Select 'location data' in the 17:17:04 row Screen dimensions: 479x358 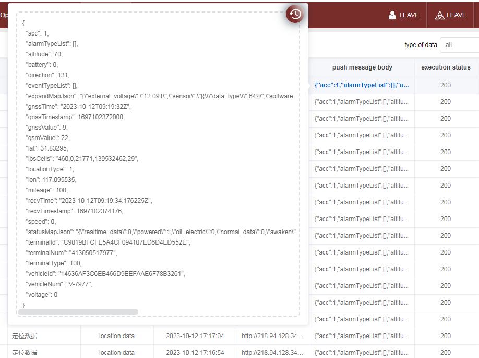pyautogui.click(x=117, y=336)
